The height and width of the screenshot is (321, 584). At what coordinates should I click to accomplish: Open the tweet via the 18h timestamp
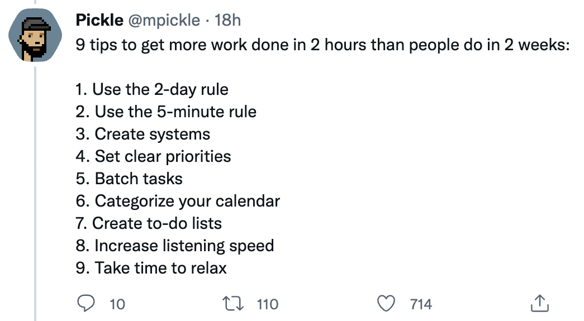pyautogui.click(x=227, y=20)
